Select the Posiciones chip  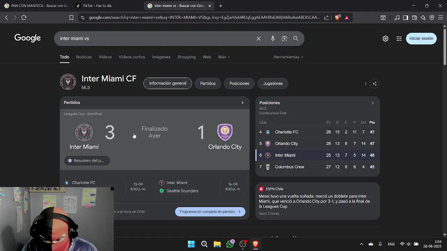pos(239,83)
